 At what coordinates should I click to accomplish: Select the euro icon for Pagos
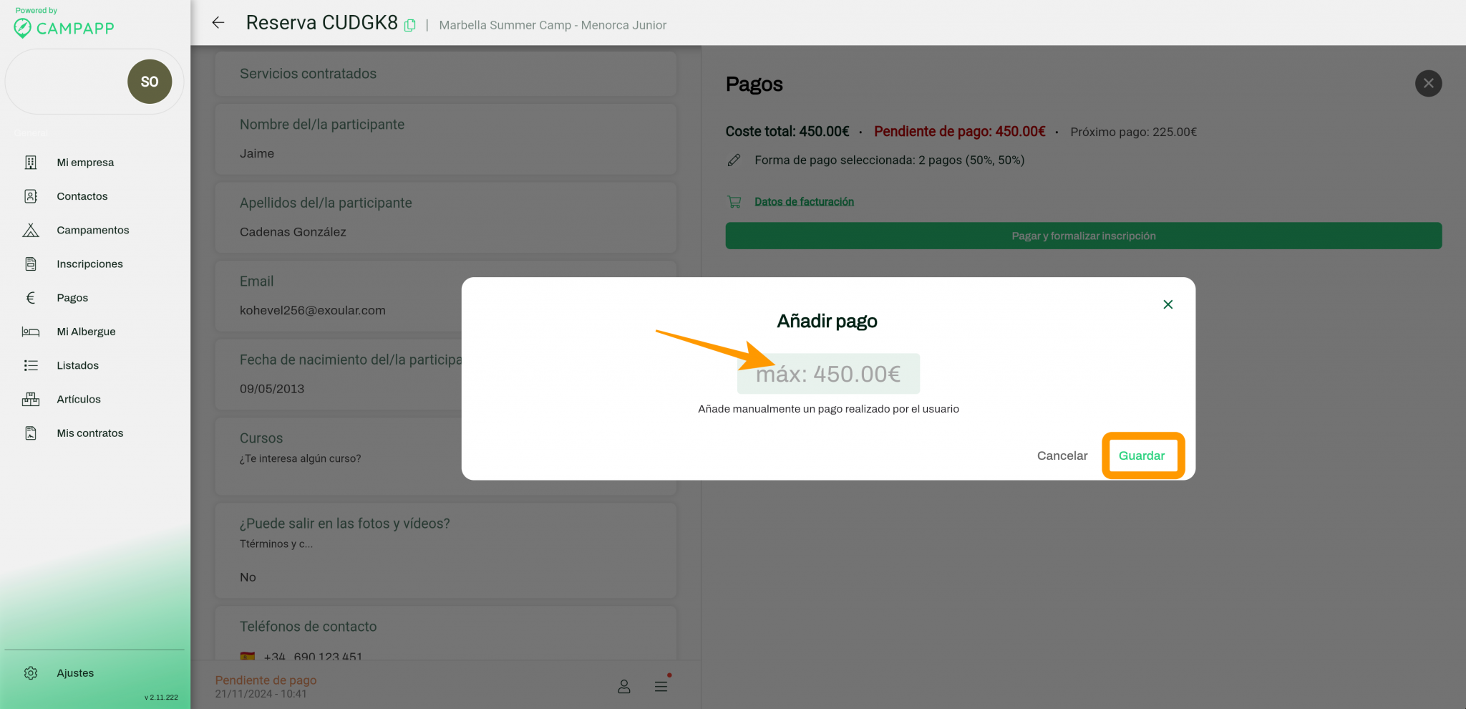[31, 297]
